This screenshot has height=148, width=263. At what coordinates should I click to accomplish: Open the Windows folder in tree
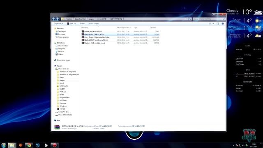coord(63,106)
